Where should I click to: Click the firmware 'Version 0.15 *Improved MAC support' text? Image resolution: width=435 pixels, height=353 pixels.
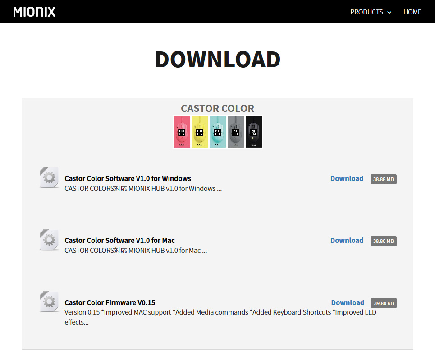coord(118,312)
